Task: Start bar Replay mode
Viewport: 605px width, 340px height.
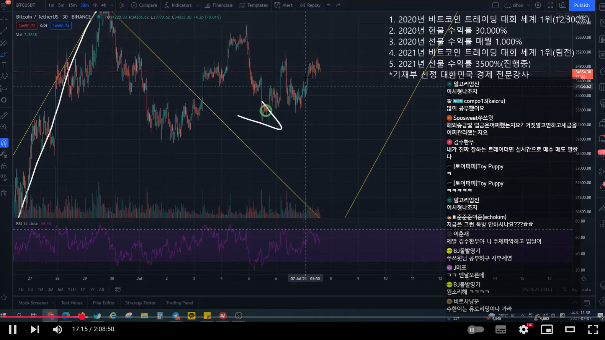Action: [x=310, y=5]
